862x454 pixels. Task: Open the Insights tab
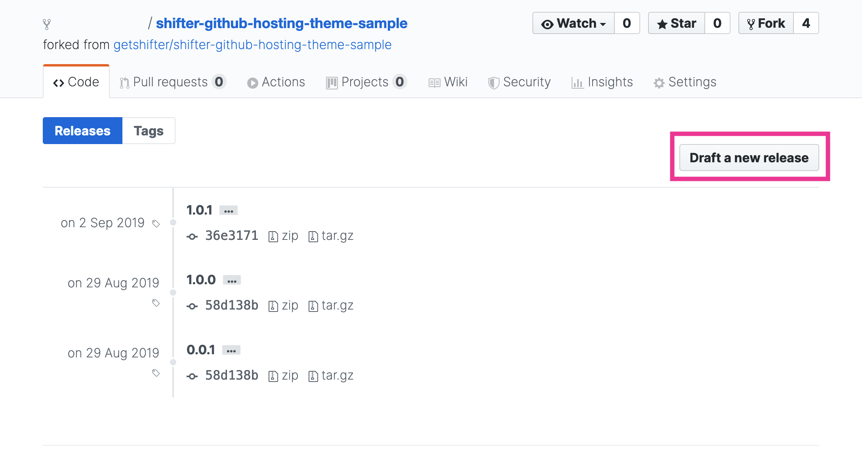coord(602,82)
